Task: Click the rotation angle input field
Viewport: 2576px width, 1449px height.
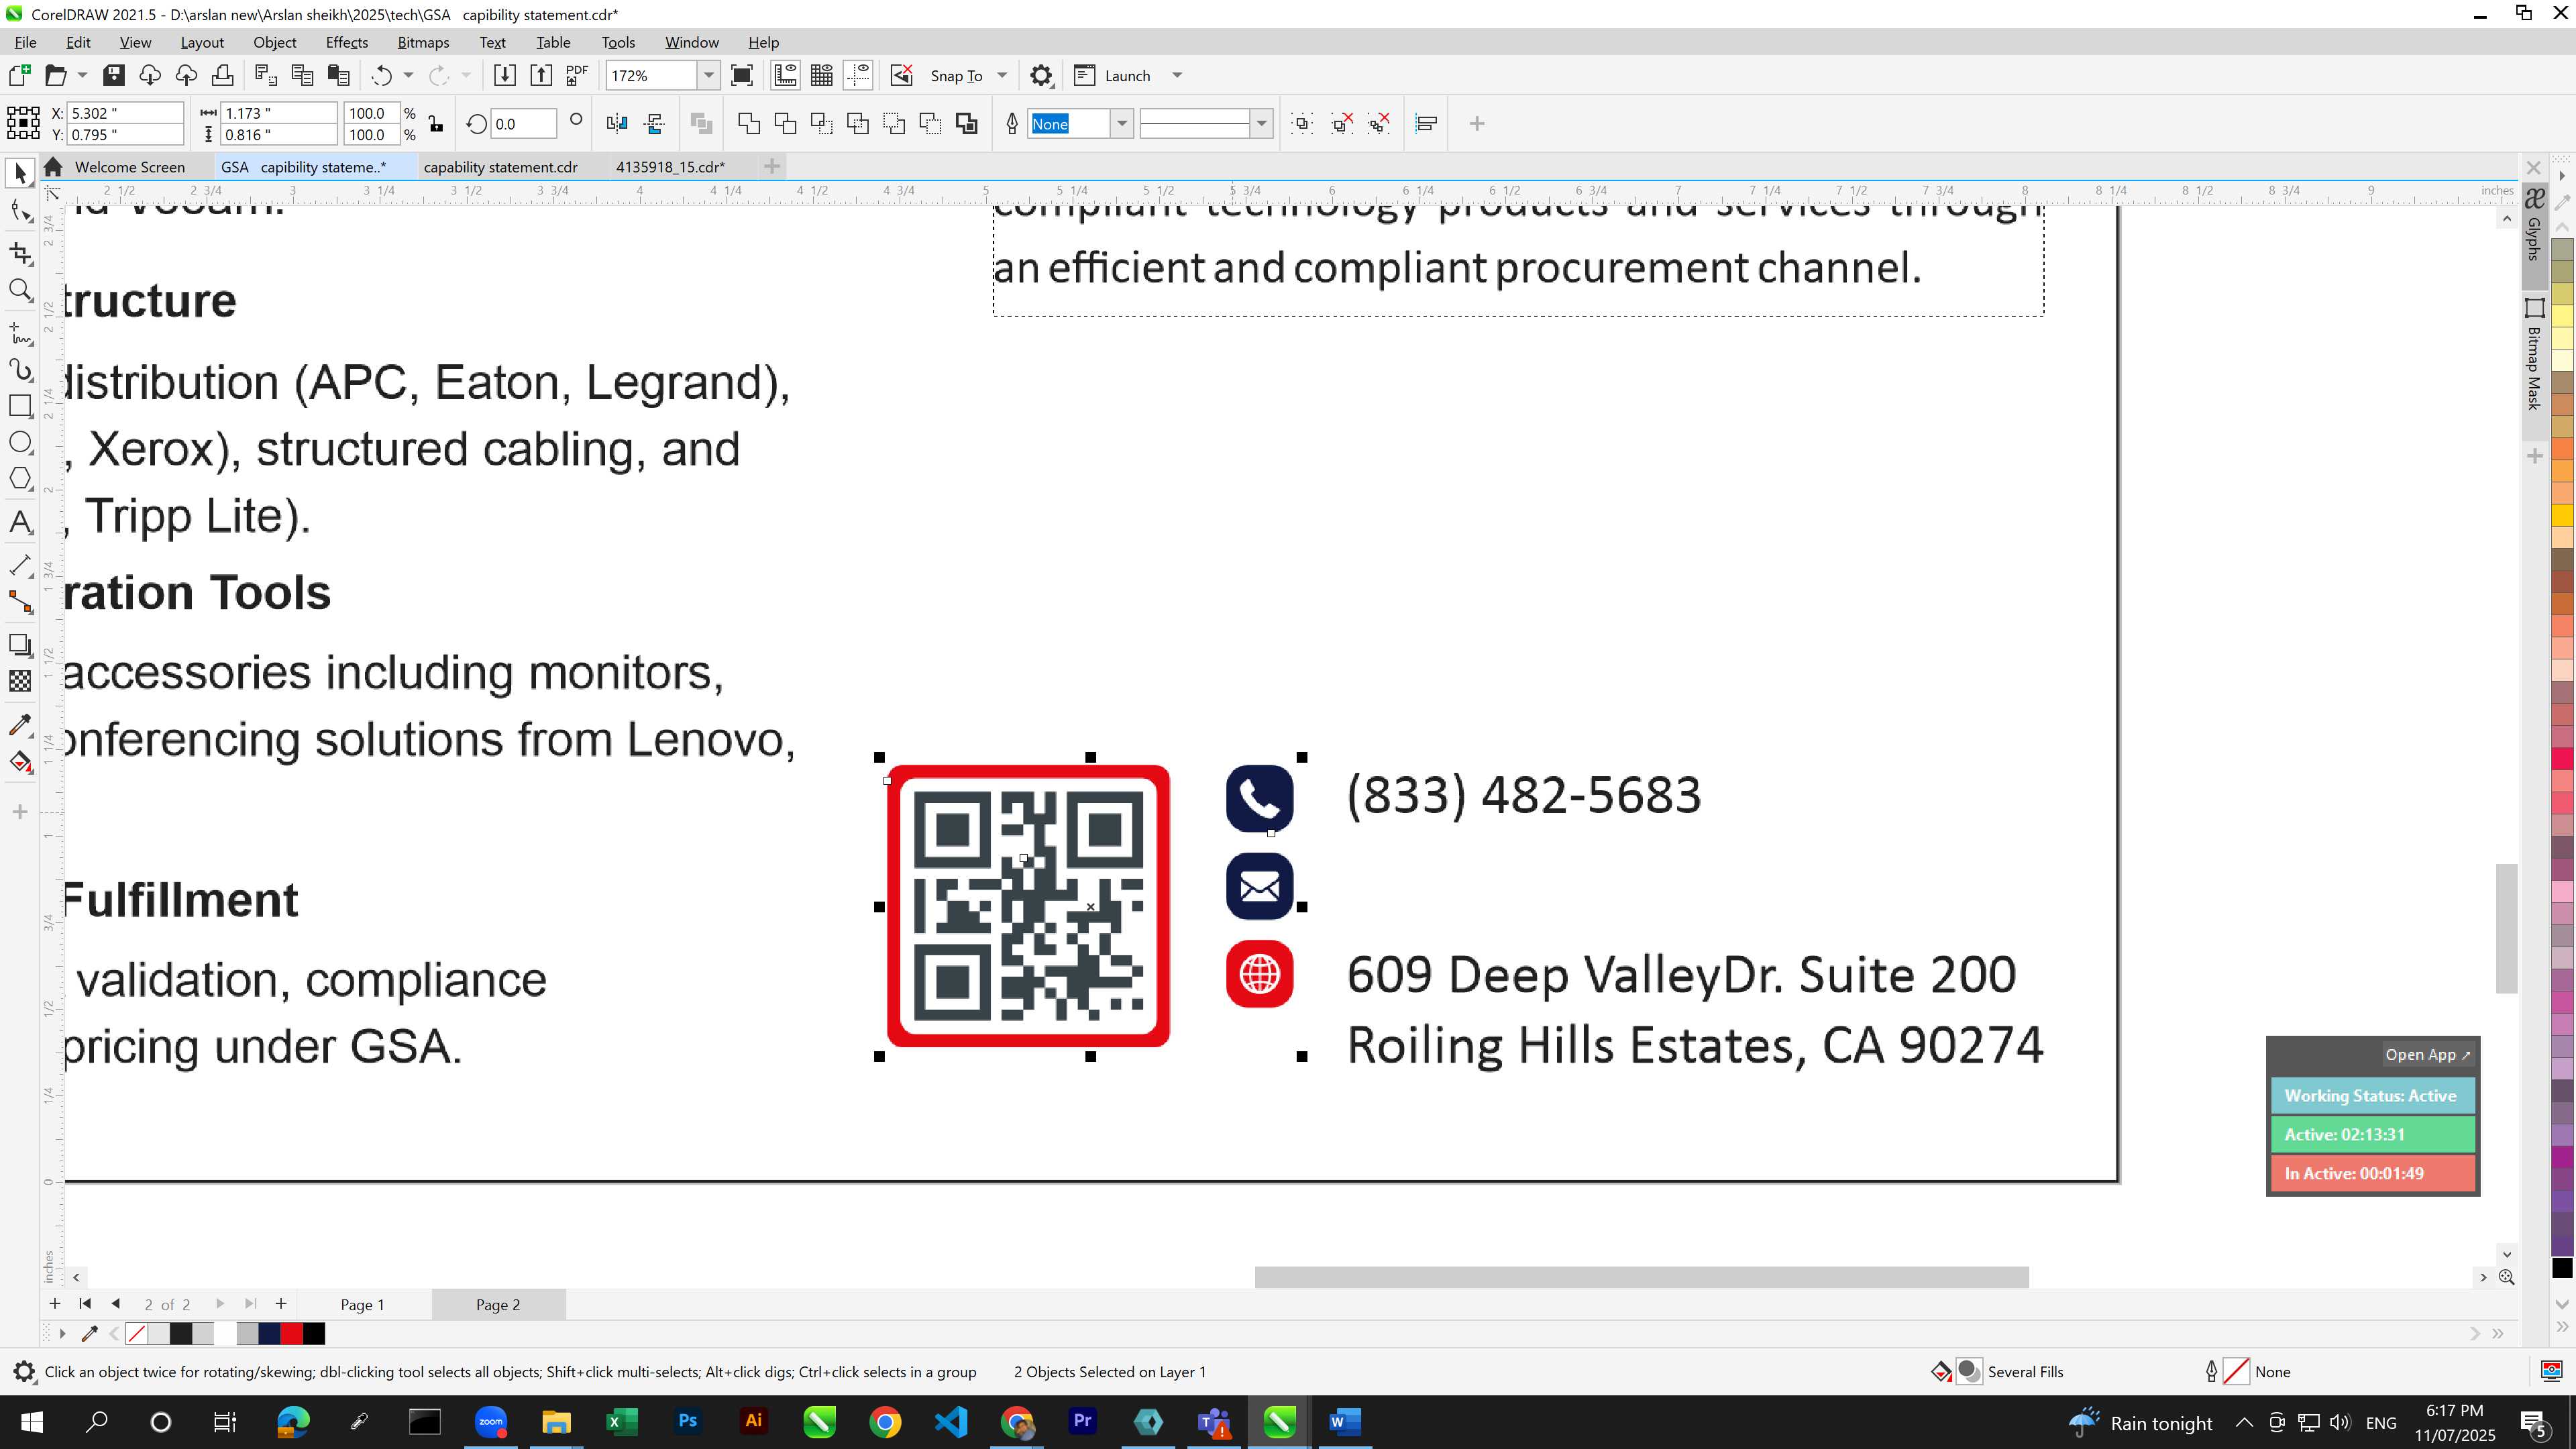Action: point(523,124)
